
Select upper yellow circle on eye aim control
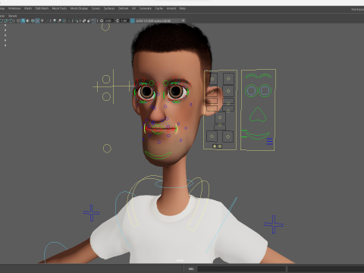(x=106, y=79)
